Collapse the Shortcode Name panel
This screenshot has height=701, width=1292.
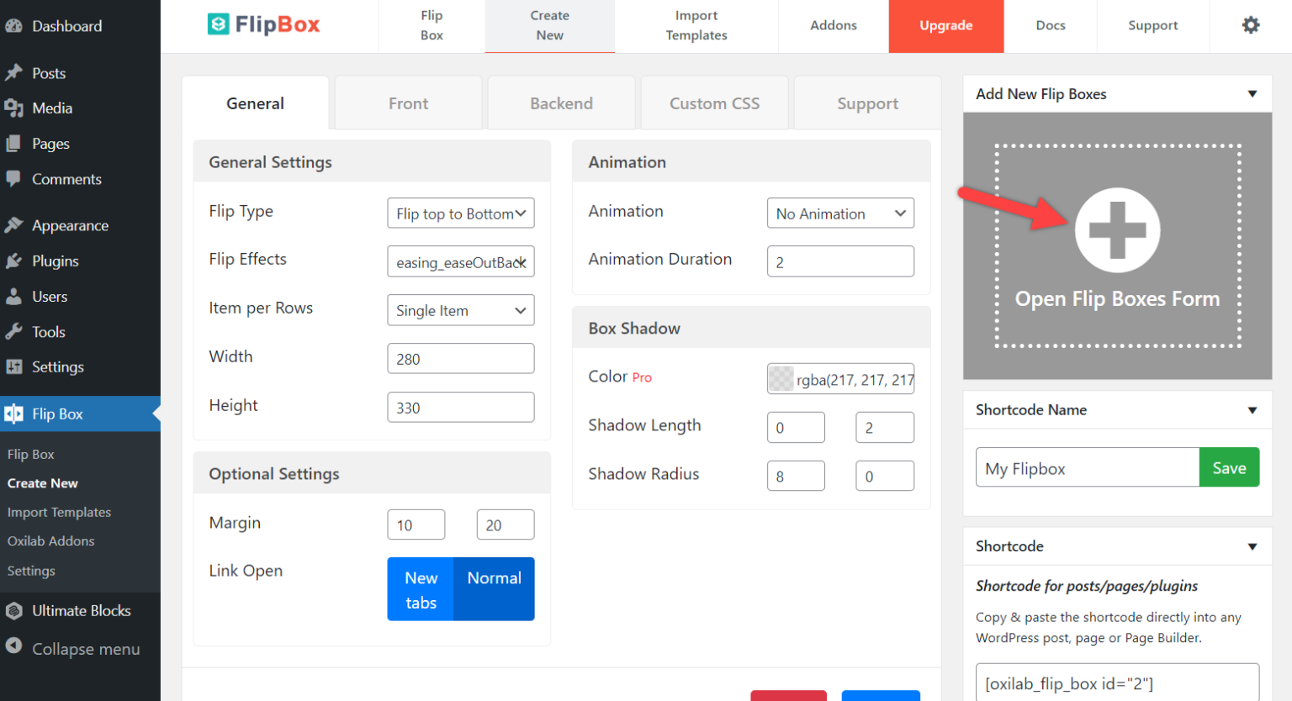[x=1252, y=409]
